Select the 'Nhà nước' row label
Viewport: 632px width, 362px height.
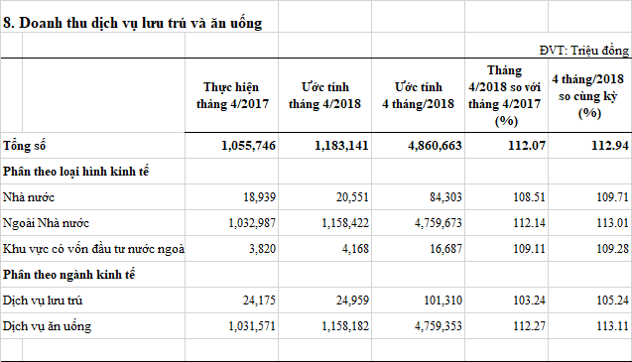coord(29,197)
